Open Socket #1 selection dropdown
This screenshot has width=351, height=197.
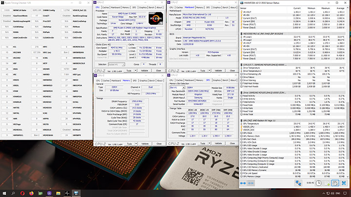click(116, 64)
